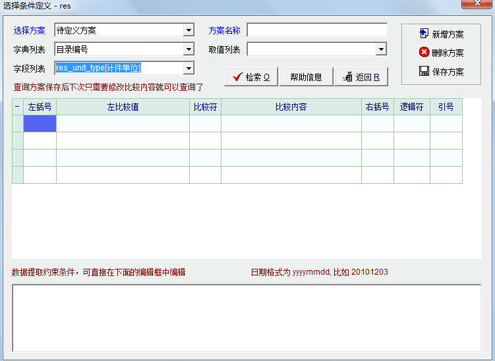Click the new scheme (新增方案) icon
This screenshot has width=495, height=361.
coord(424,34)
